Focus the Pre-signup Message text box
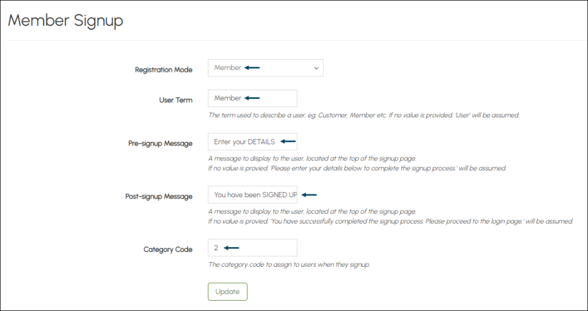Viewport: 588px width, 311px height. point(253,141)
